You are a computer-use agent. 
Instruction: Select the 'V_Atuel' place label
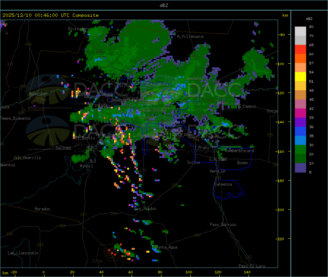(x=188, y=135)
